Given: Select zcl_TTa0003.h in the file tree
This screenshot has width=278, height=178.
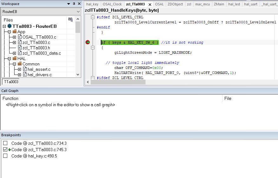Looking at the screenshot, I should (x=36, y=48).
